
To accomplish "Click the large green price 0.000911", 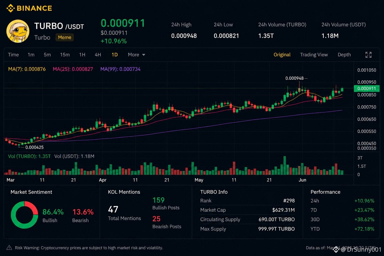I will coord(123,23).
